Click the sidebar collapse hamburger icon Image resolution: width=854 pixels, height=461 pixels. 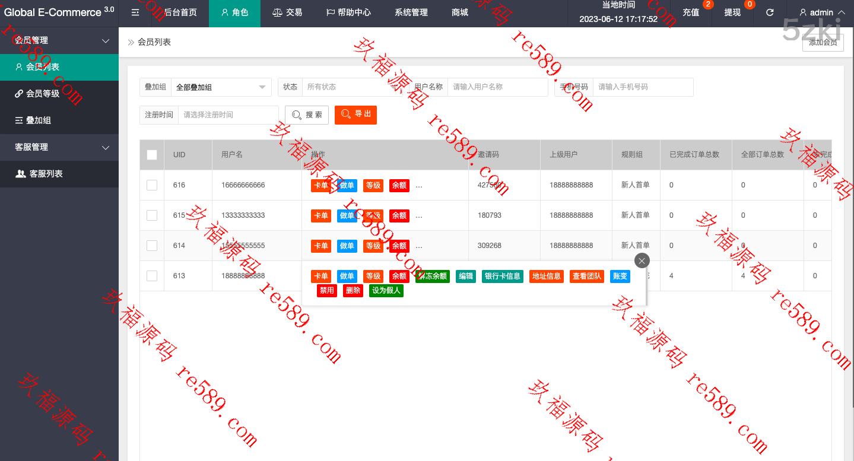(135, 12)
